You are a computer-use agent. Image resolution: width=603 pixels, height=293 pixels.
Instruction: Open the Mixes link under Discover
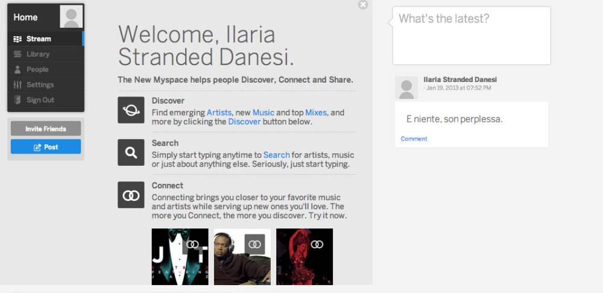316,113
